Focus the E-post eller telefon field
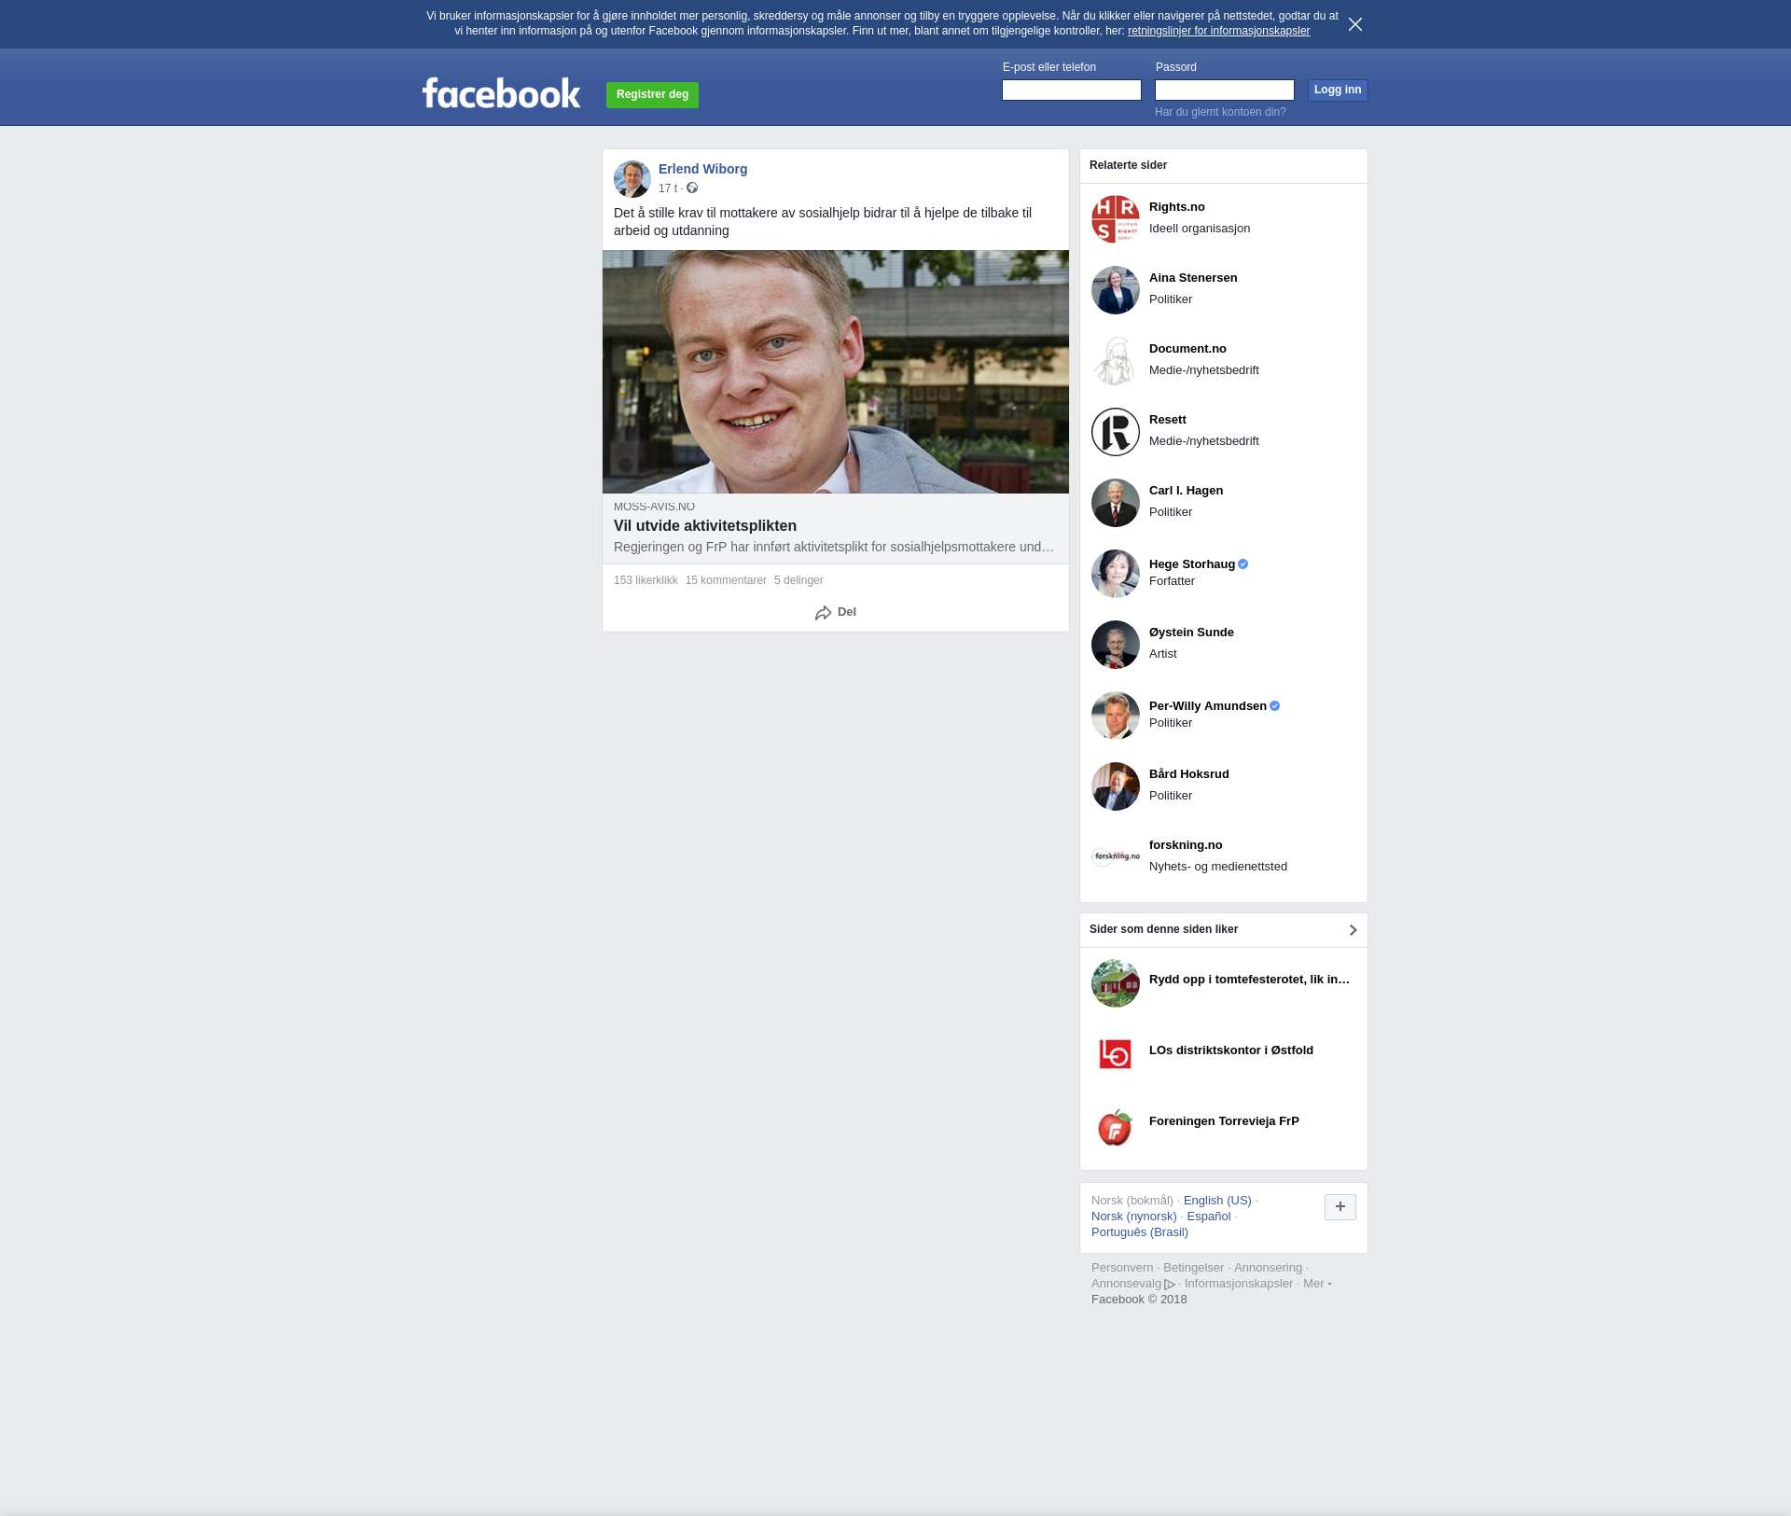The image size is (1791, 1516). pyautogui.click(x=1072, y=90)
